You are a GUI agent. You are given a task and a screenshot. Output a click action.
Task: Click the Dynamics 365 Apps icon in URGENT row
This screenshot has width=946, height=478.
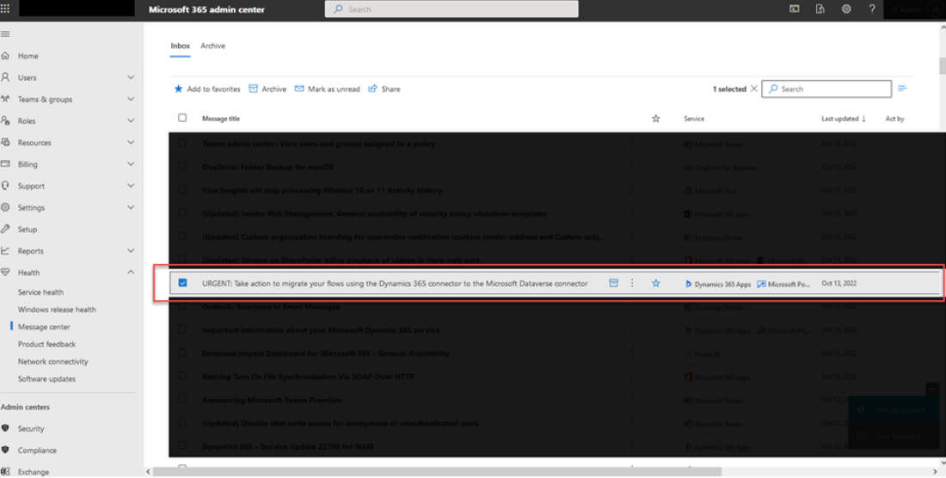click(x=688, y=284)
